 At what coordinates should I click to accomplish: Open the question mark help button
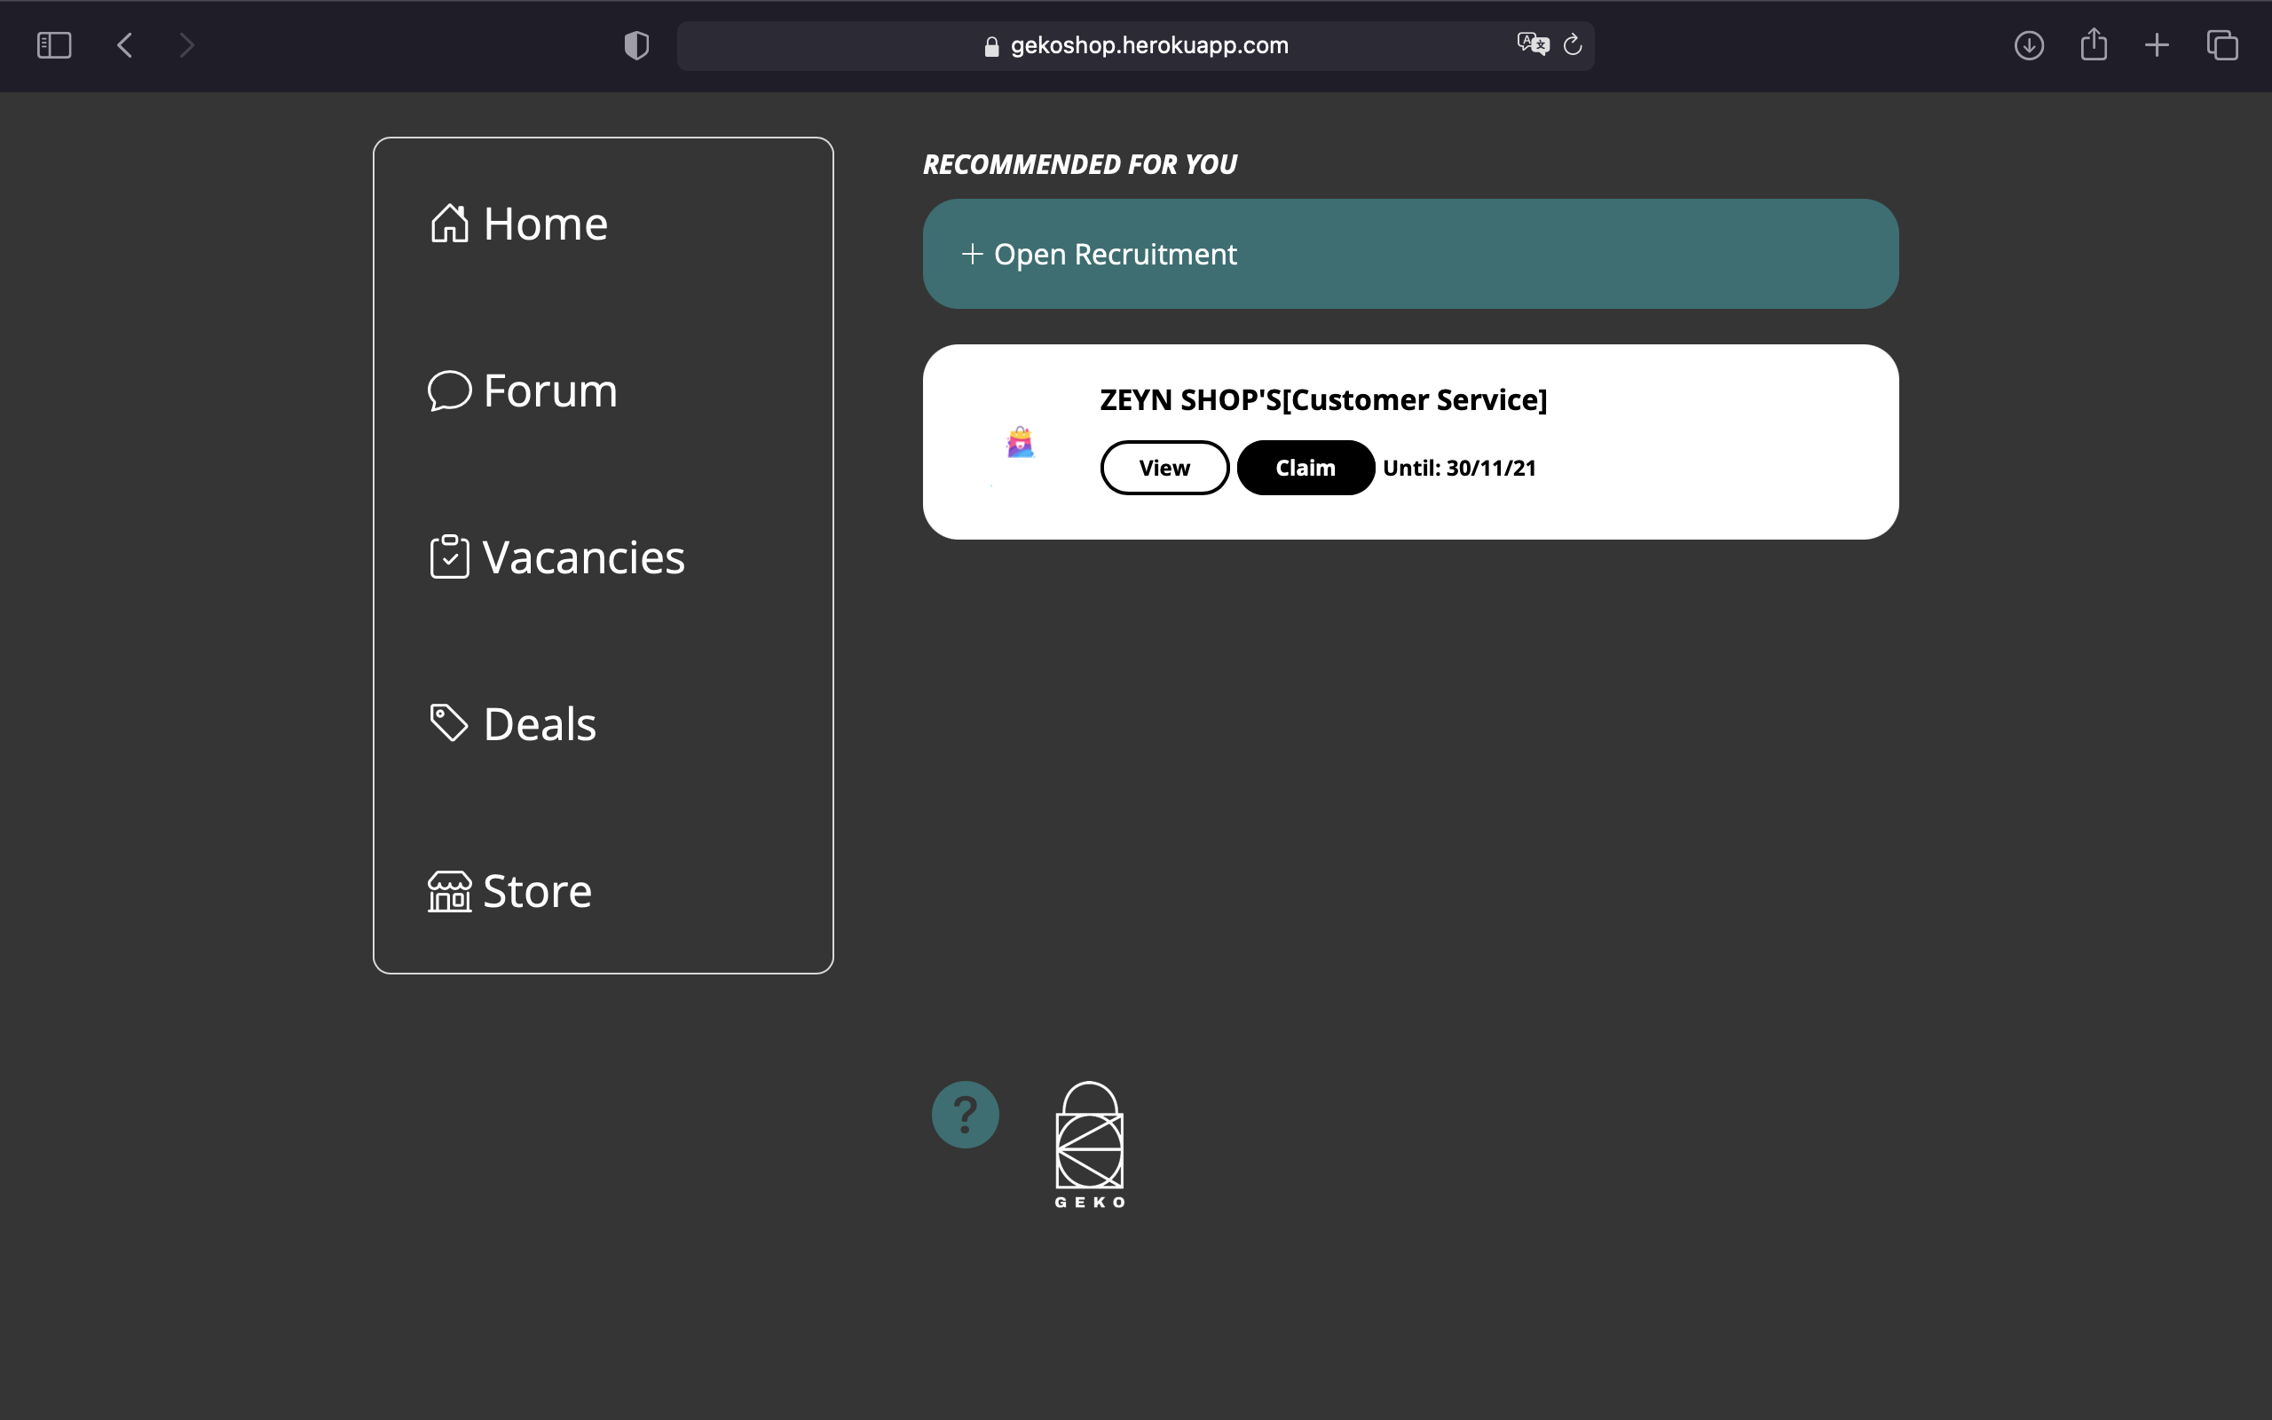point(964,1115)
